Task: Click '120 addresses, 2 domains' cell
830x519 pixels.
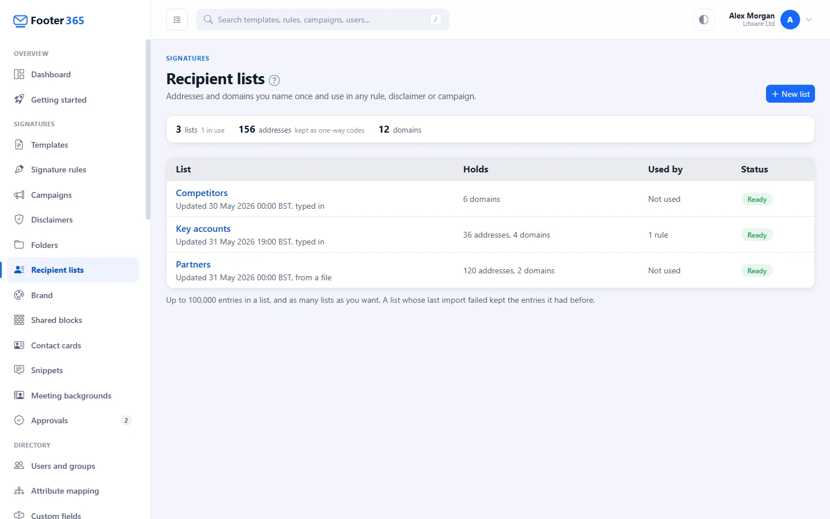Action: pos(509,270)
